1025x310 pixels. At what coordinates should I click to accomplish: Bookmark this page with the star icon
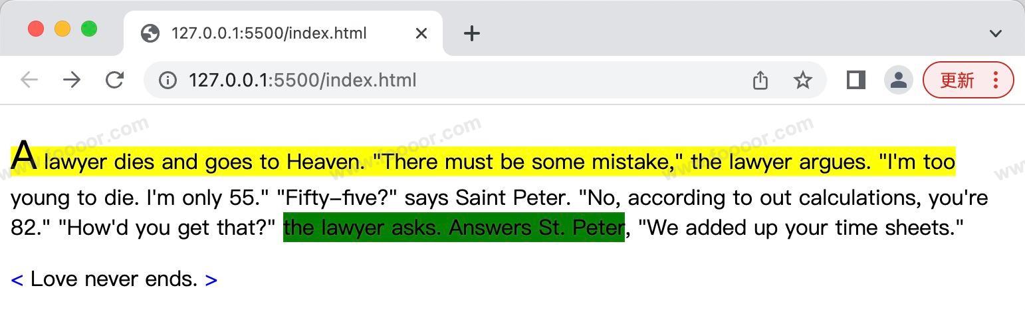[803, 80]
